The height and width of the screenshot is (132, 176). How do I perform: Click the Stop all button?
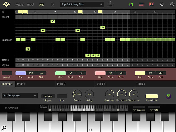point(7,73)
